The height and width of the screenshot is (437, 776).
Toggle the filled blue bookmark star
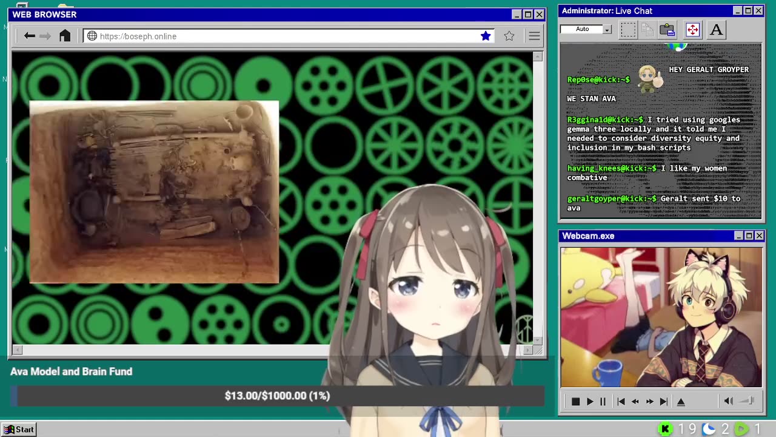click(486, 36)
